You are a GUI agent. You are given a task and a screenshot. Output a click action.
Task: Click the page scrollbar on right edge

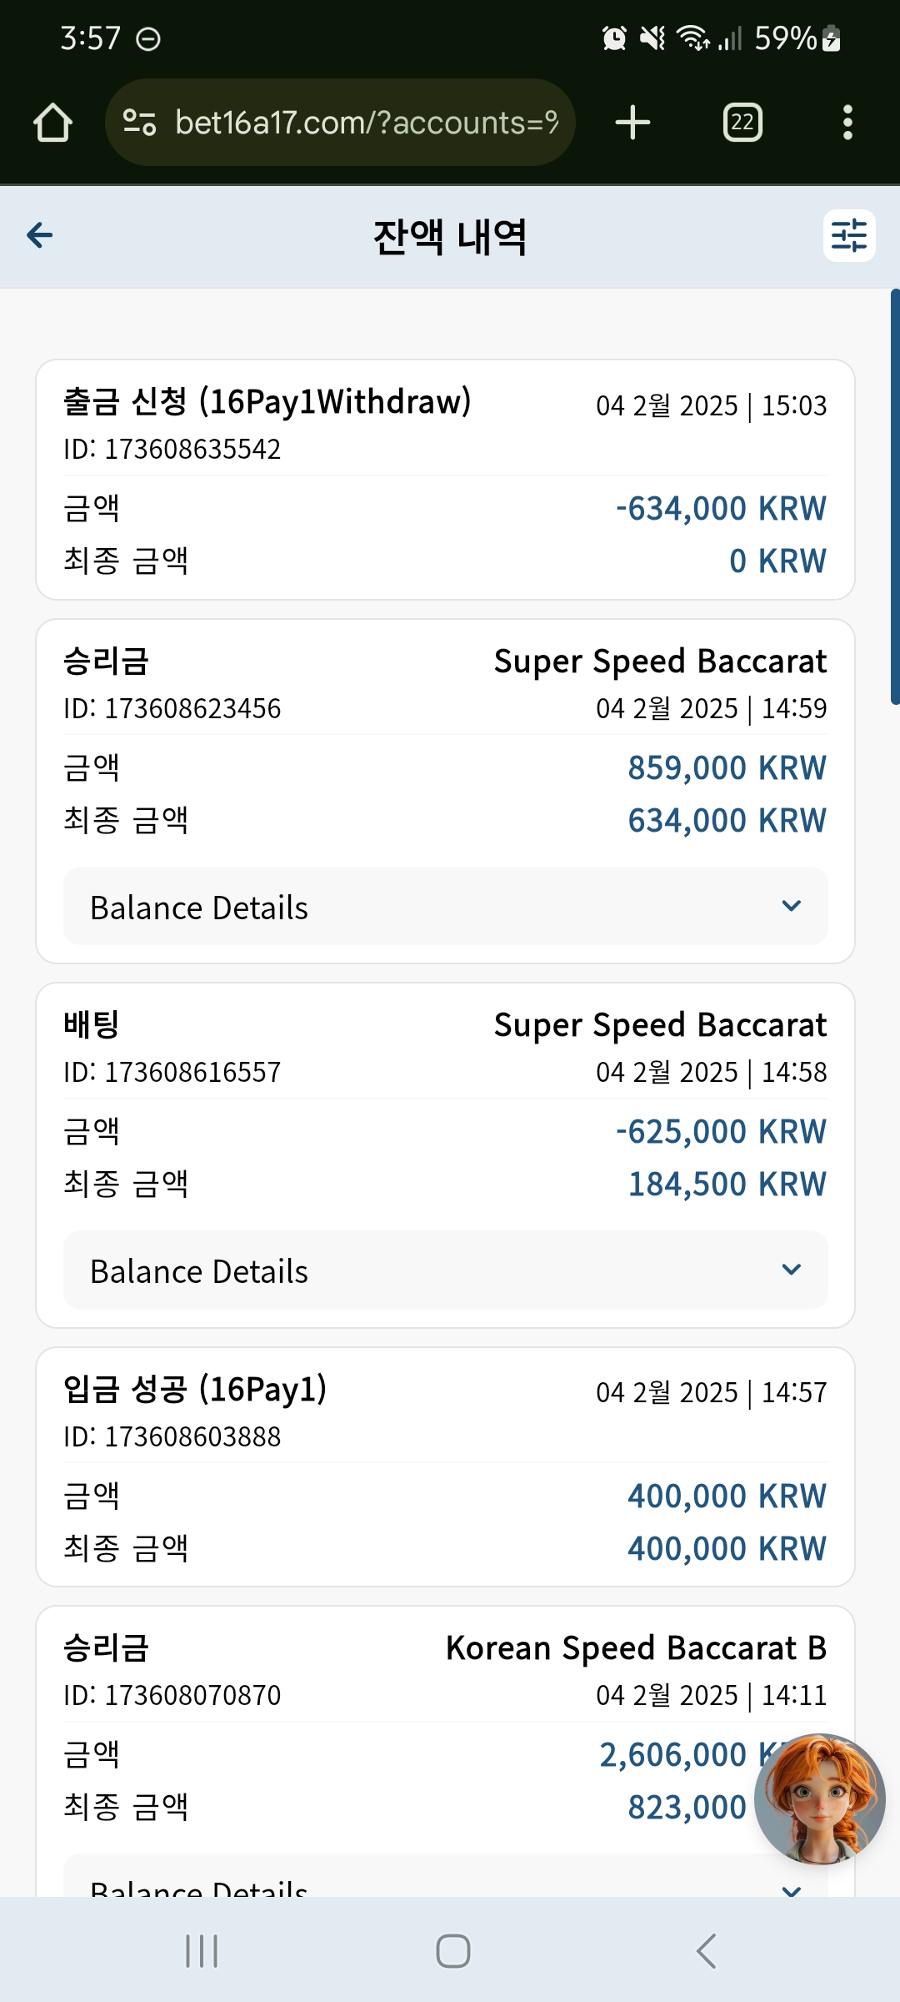tap(895, 497)
